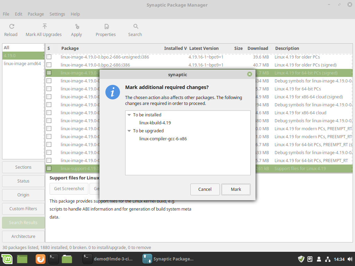
Task: Click the tray icon beside the update shield
Action: click(x=310, y=259)
